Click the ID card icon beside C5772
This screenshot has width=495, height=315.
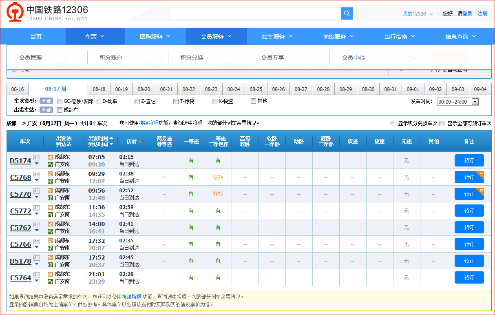(37, 208)
